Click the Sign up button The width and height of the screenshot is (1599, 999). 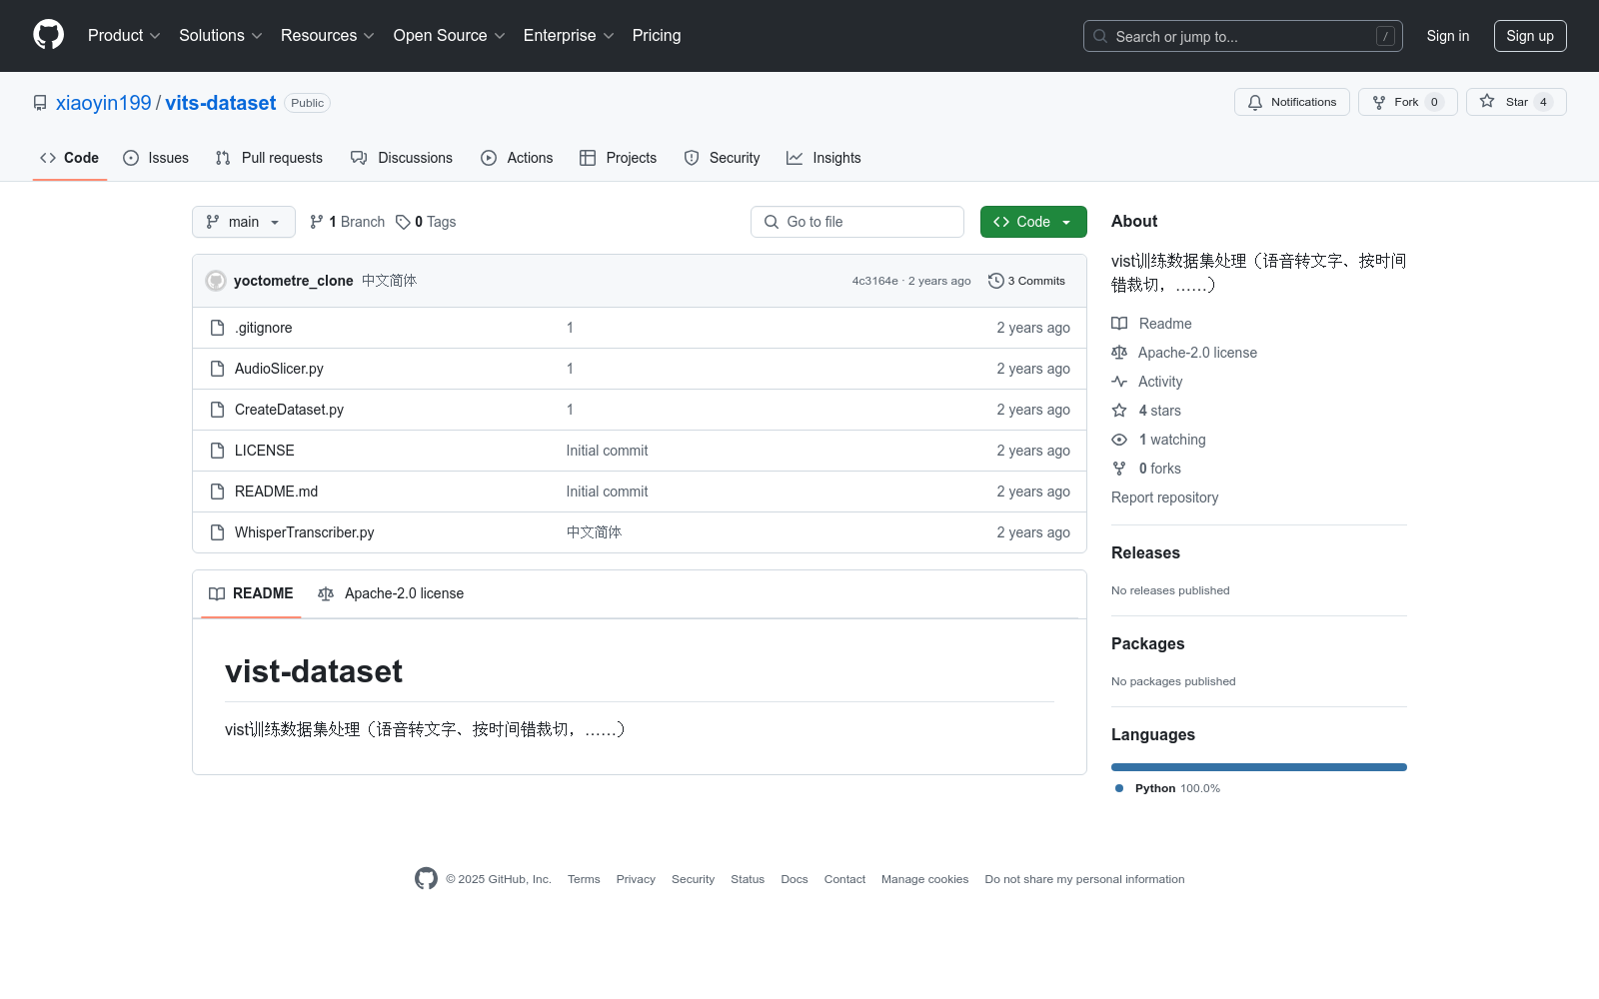[1530, 36]
